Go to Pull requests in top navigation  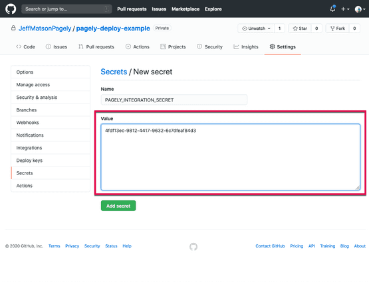(132, 9)
